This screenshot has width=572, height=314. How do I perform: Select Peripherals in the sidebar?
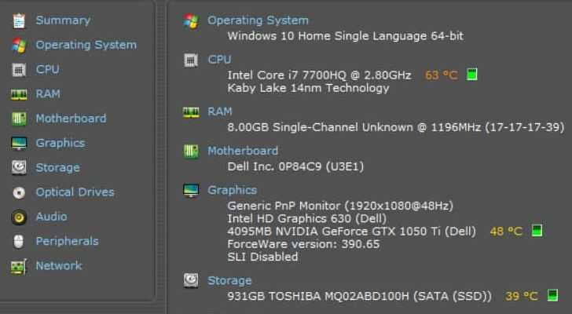67,241
